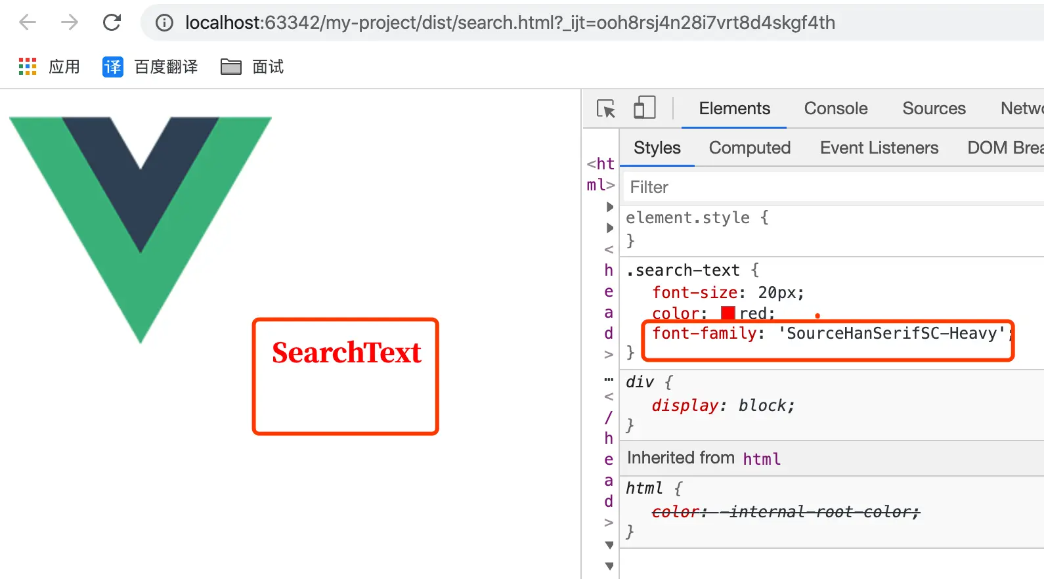This screenshot has height=579, width=1044.
Task: Click the Vue logo image
Action: pos(141,230)
